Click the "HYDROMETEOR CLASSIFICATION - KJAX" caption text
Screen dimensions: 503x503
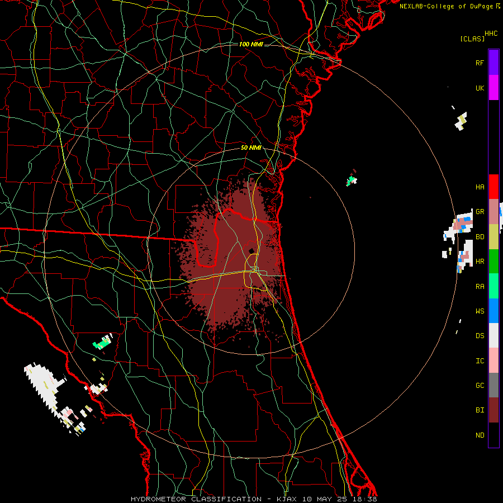213,499
